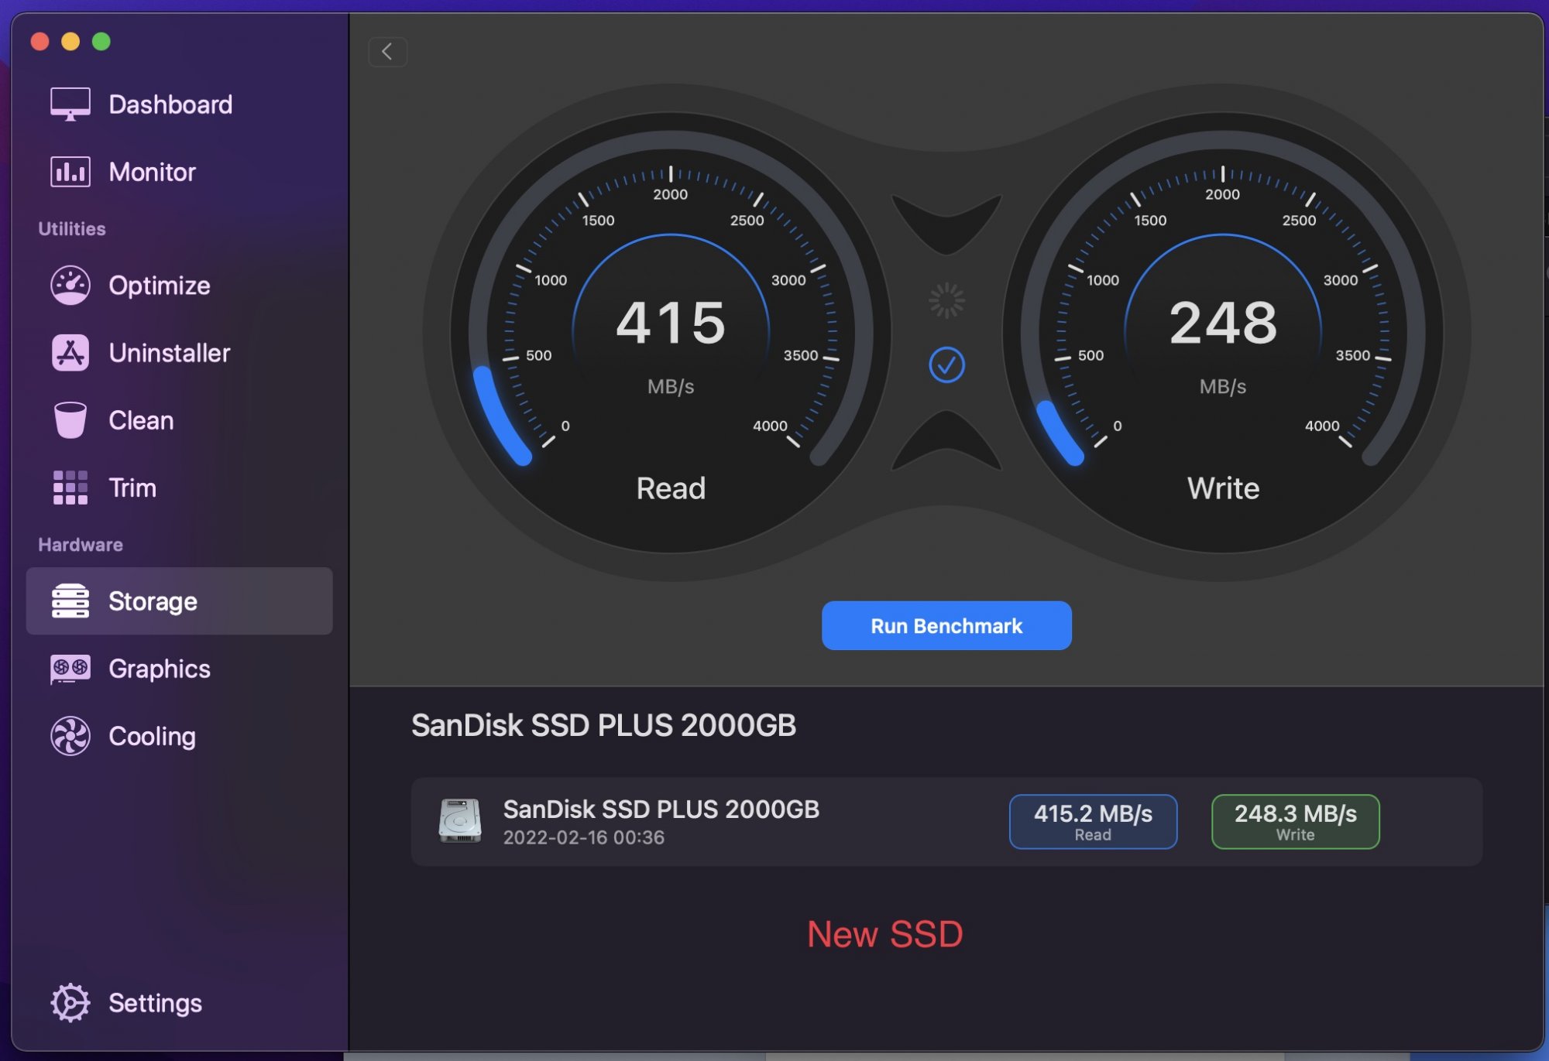
Task: Click the blue checkmark circle between gauges
Action: point(946,365)
